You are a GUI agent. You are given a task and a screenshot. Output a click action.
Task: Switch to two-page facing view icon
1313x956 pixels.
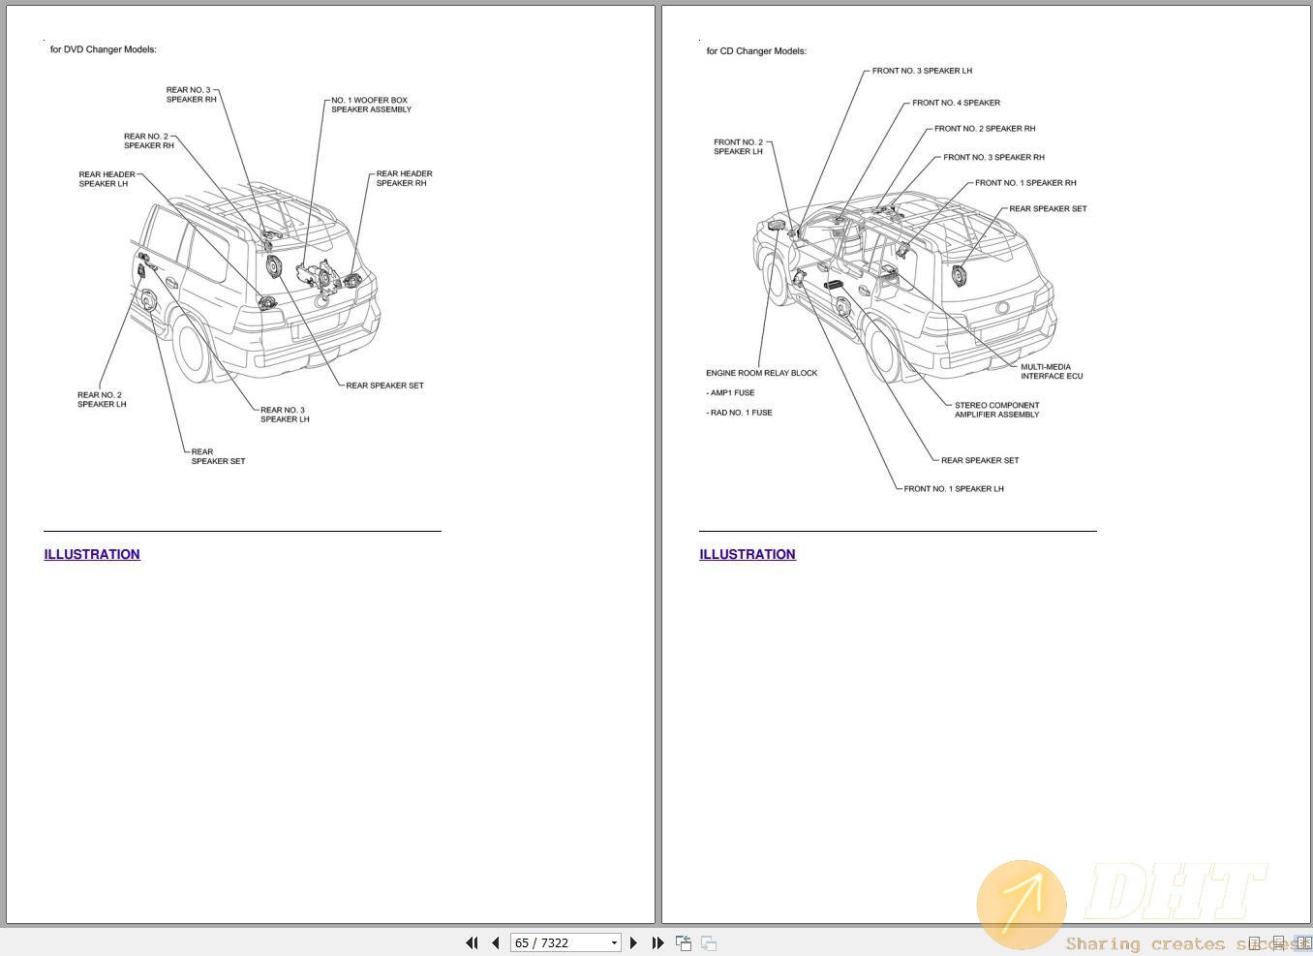[x=1302, y=942]
